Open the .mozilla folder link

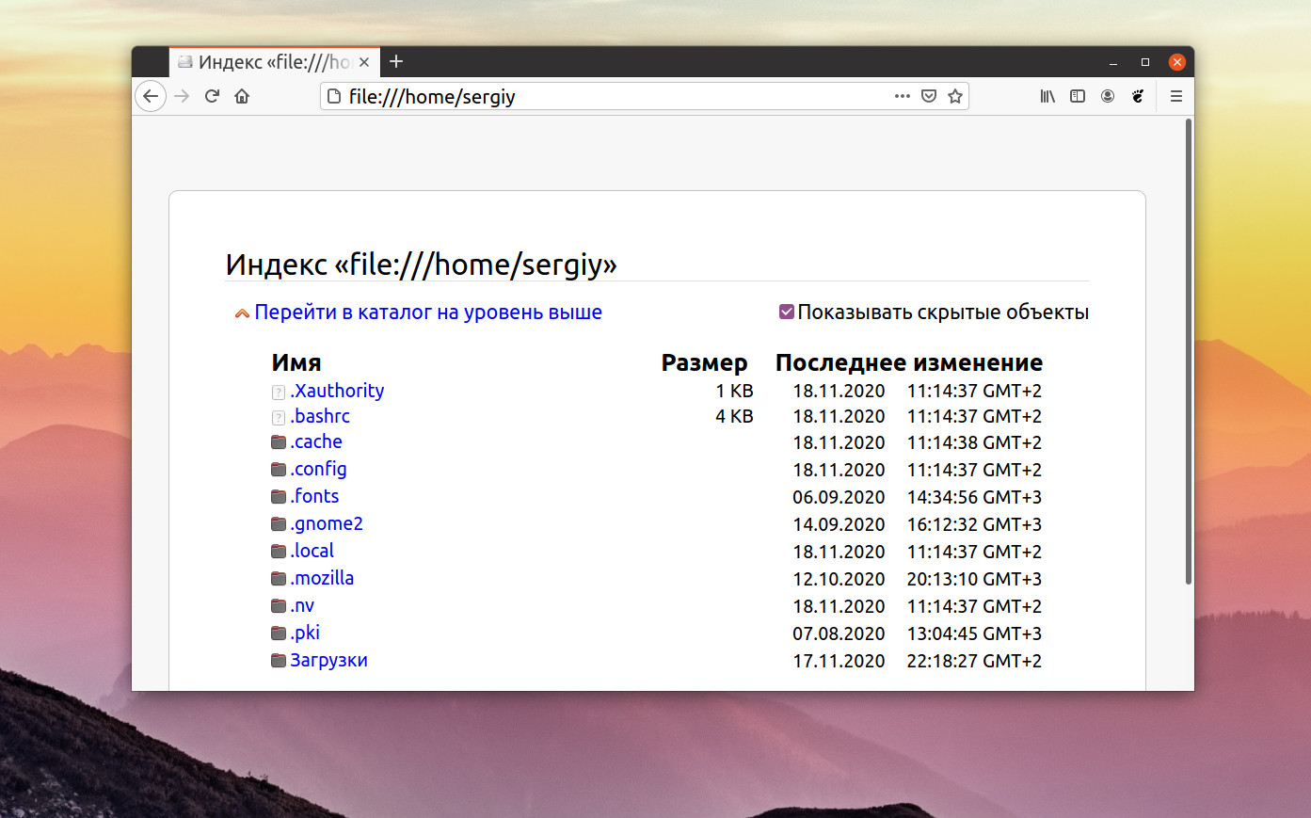322,578
